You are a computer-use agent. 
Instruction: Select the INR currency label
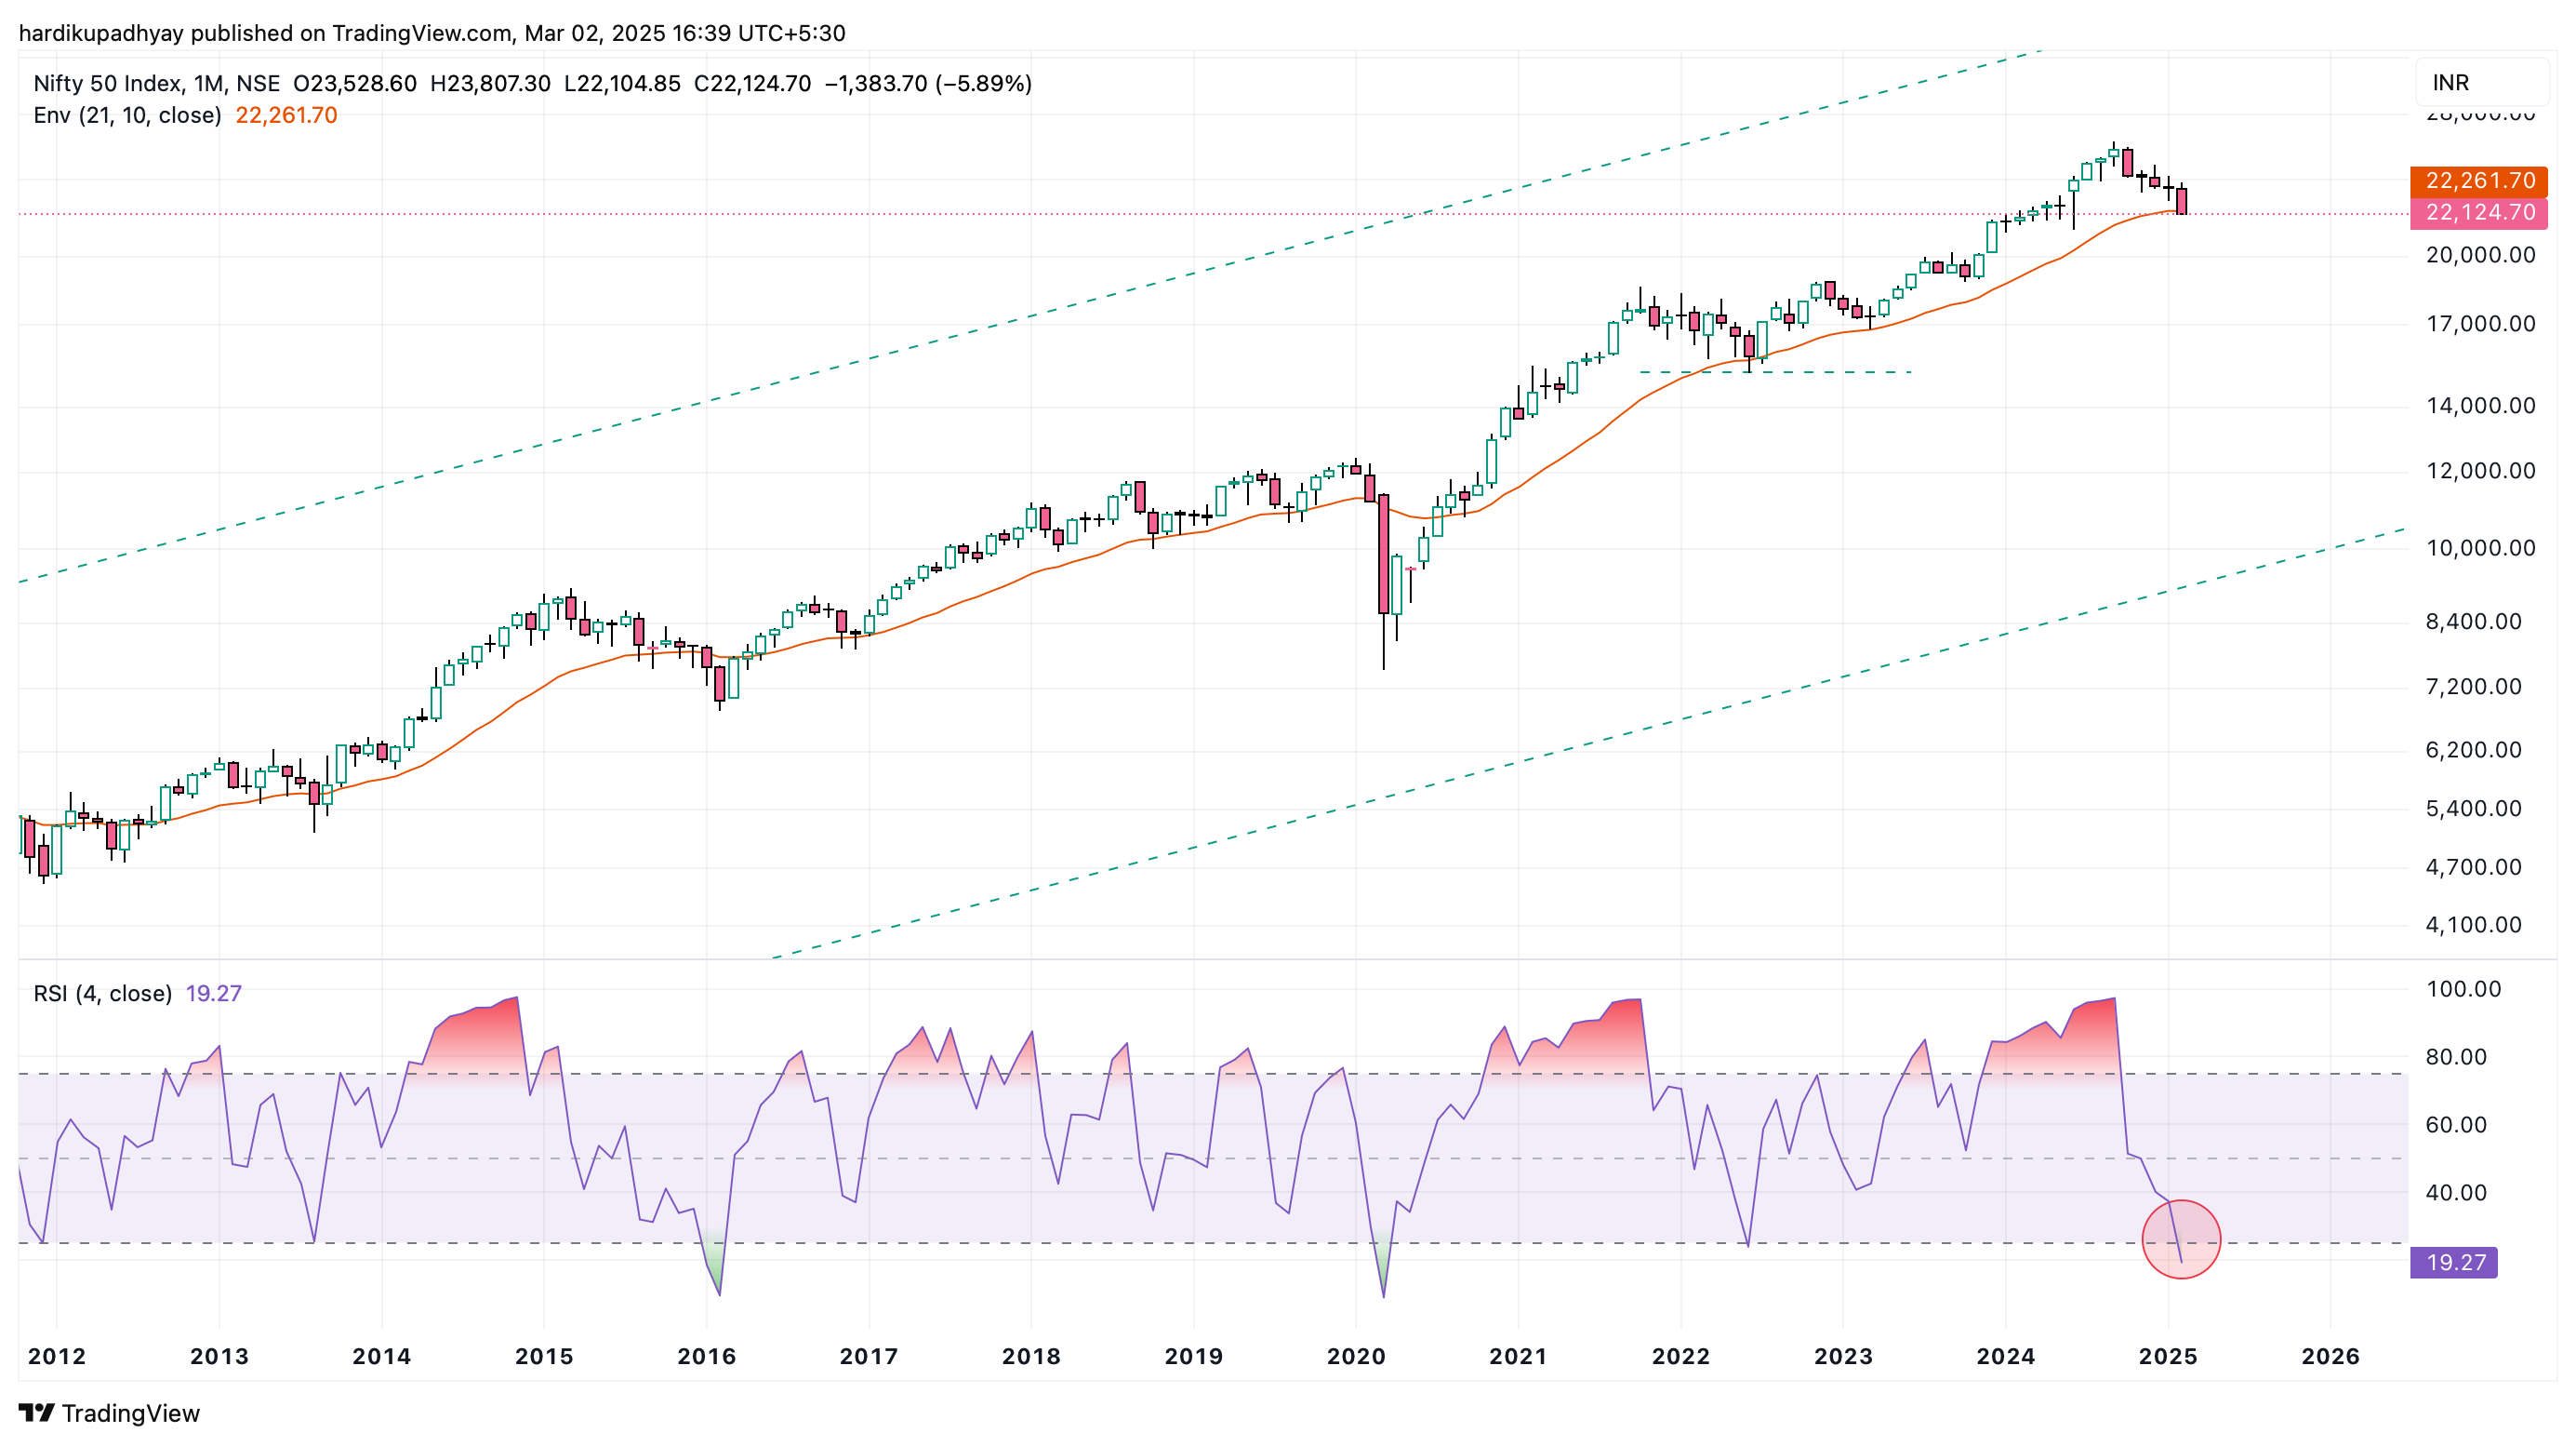pos(2451,83)
